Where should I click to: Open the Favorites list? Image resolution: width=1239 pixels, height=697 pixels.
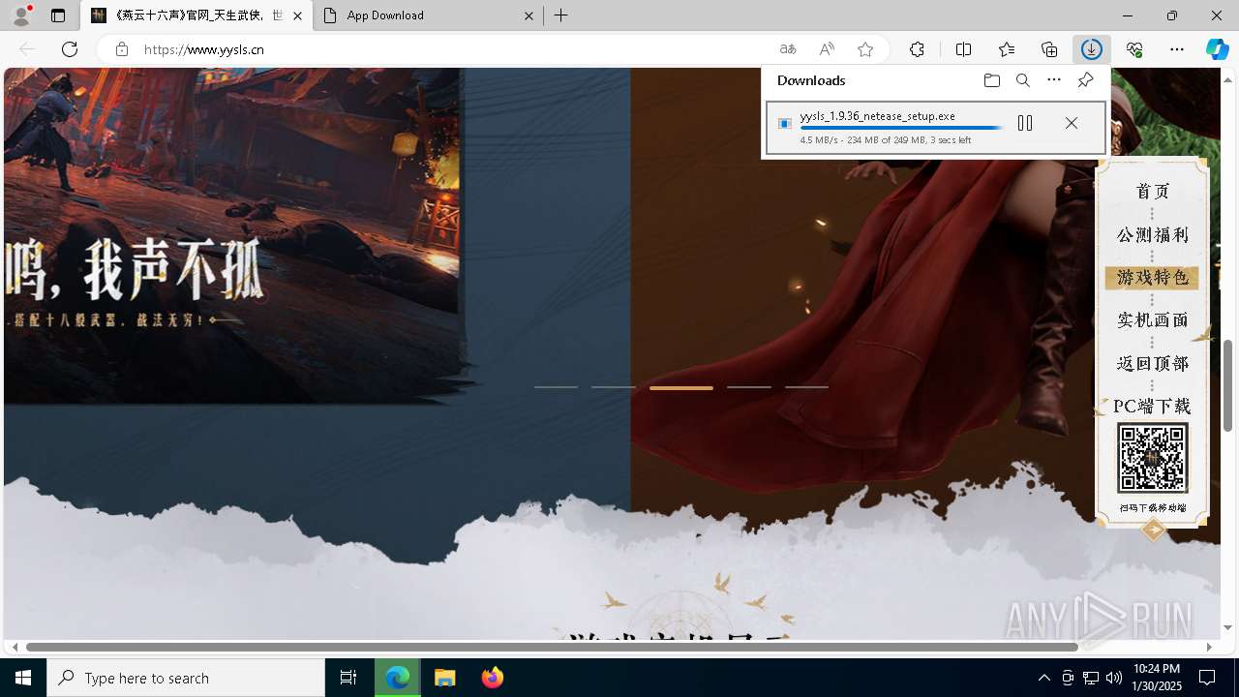pyautogui.click(x=1007, y=49)
